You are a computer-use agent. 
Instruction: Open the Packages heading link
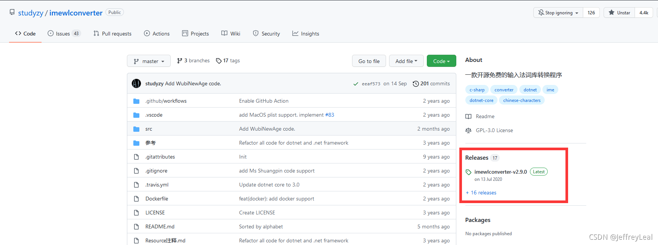(x=478, y=220)
